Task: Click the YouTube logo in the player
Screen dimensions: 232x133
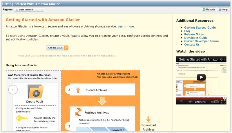Action: pyautogui.click(x=215, y=102)
